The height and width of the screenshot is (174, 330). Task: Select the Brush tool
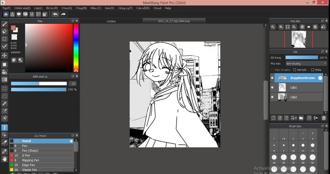pyautogui.click(x=5, y=24)
